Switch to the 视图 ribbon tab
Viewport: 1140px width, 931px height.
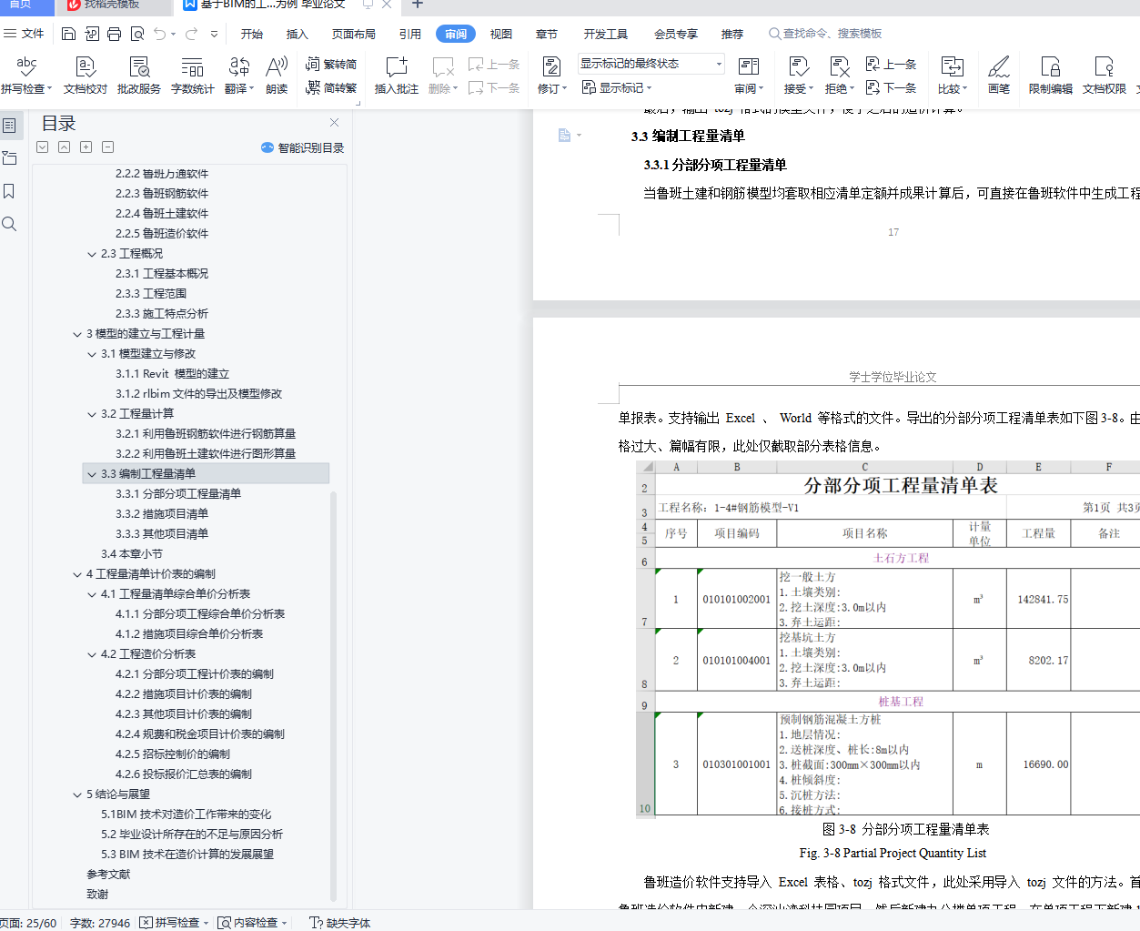501,34
